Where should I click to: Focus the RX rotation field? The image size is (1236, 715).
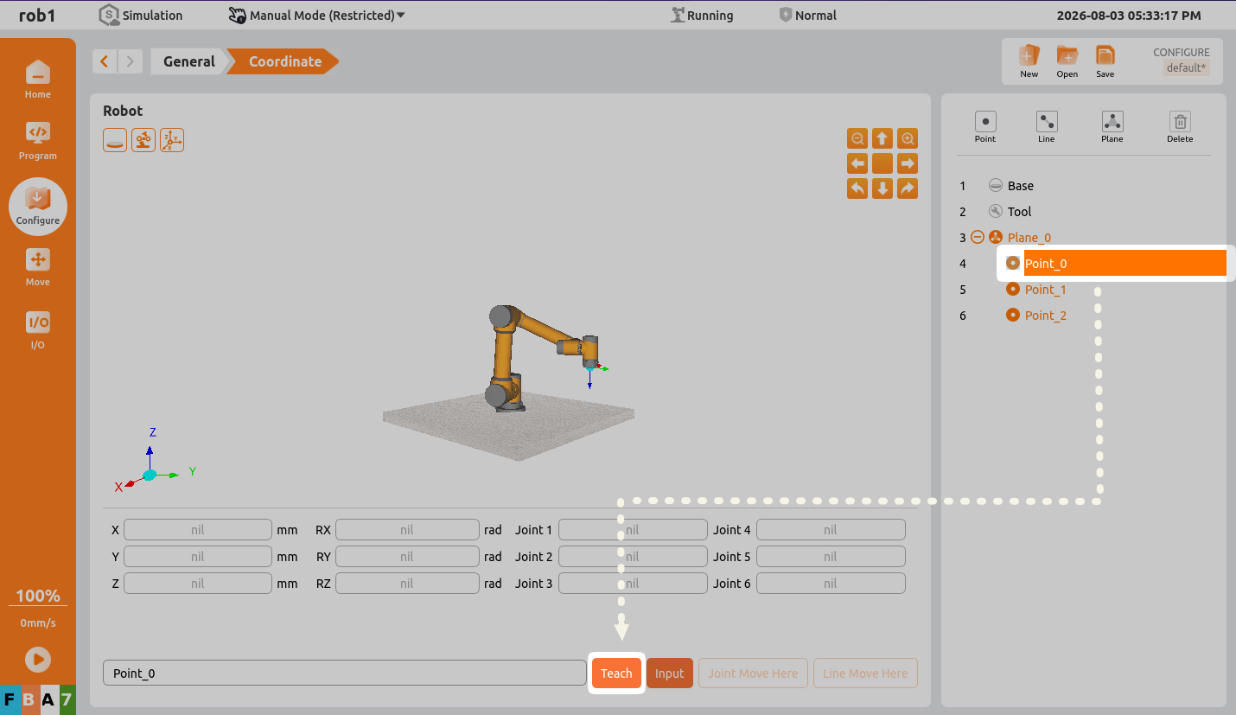pos(407,530)
